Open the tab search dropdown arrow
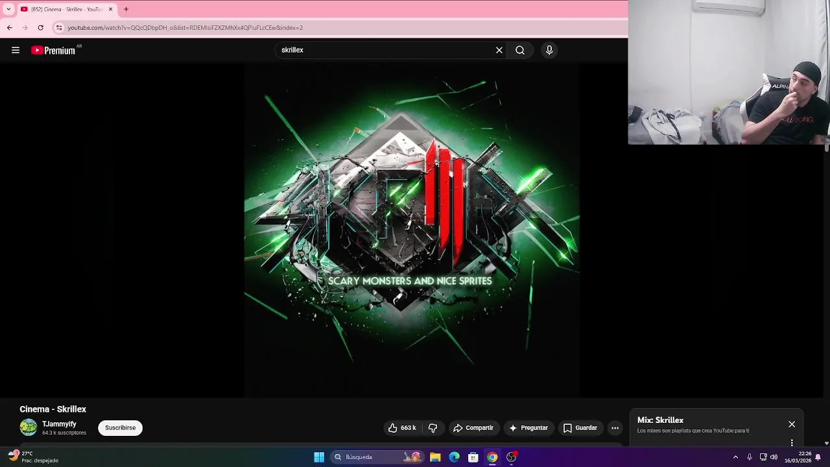 click(8, 9)
